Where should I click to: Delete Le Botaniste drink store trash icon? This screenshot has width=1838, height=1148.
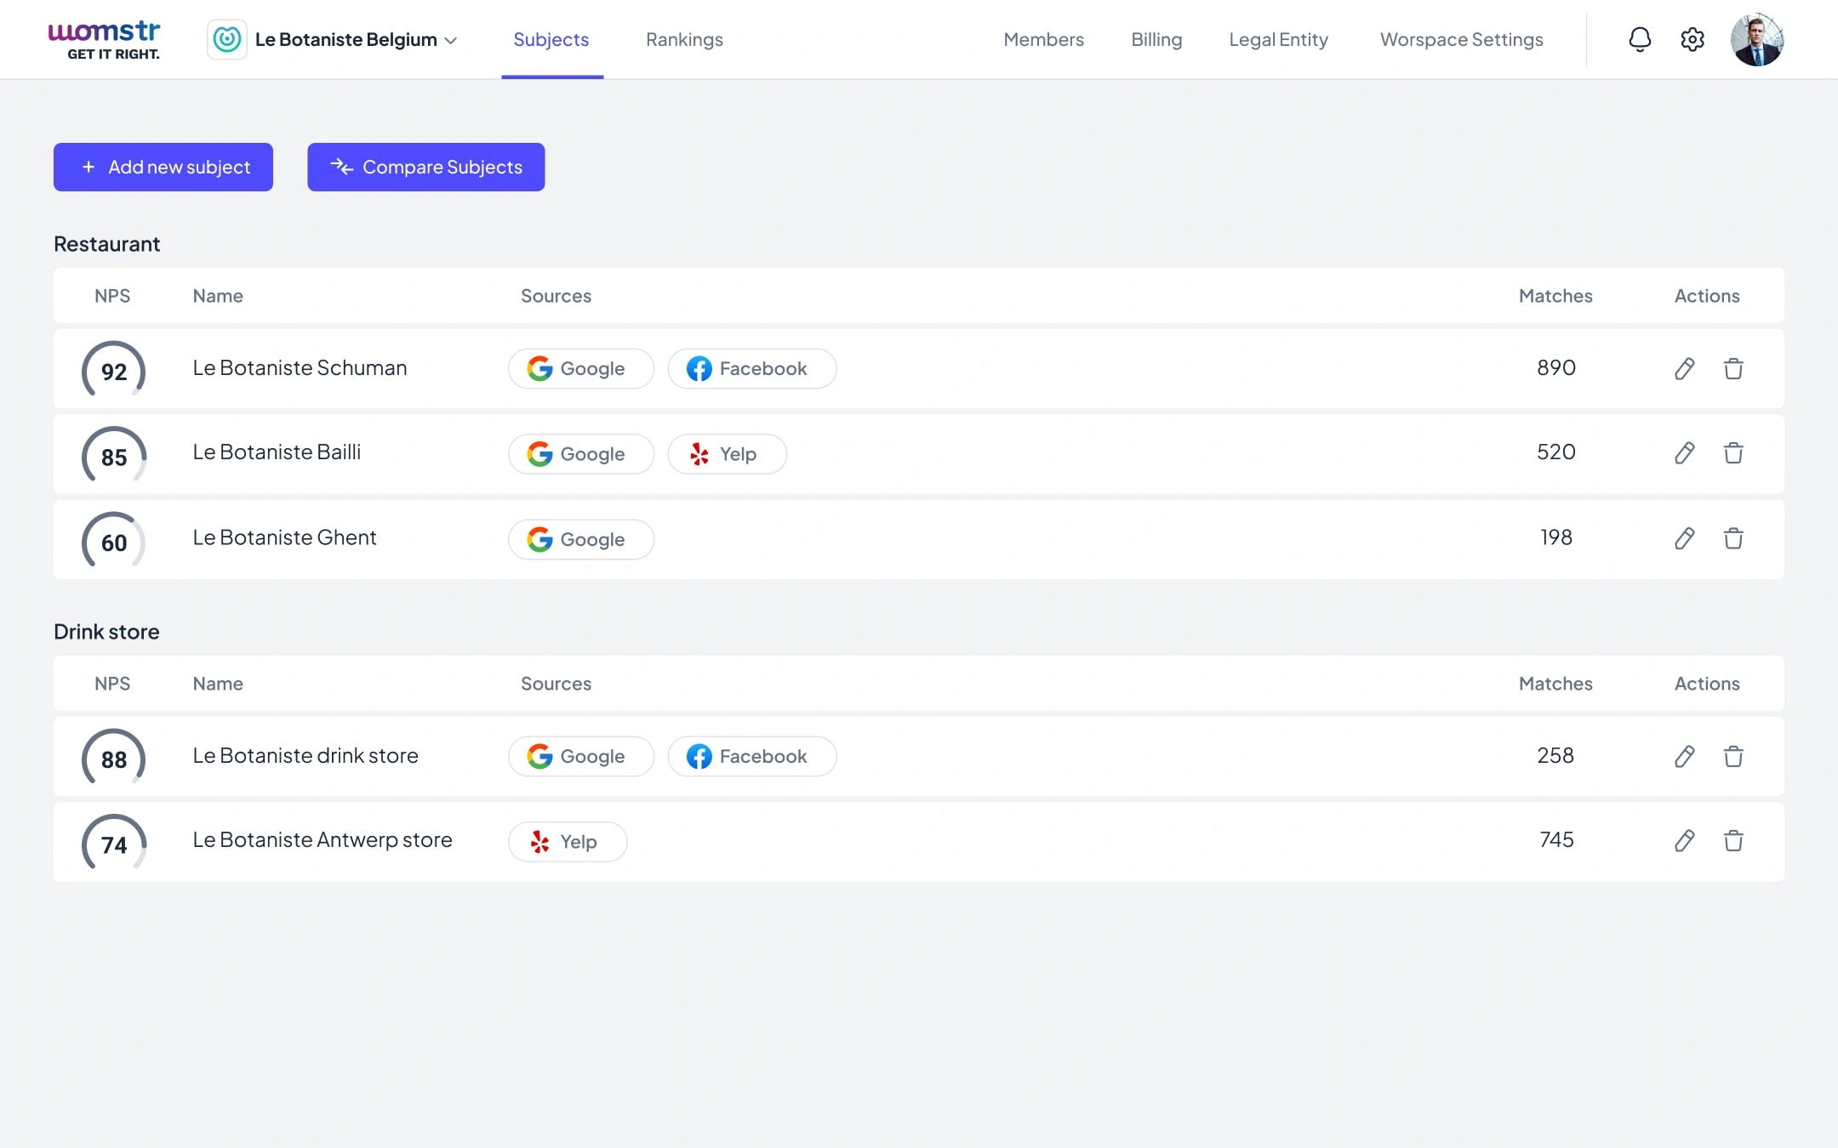click(1733, 756)
